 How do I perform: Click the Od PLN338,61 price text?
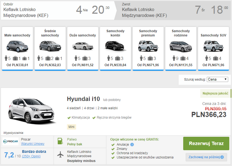(17, 65)
